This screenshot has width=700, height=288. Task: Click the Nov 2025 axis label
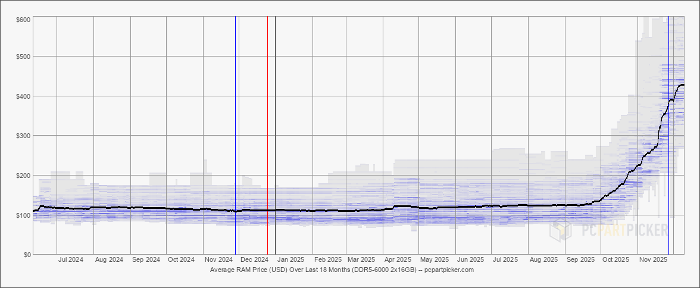point(654,259)
